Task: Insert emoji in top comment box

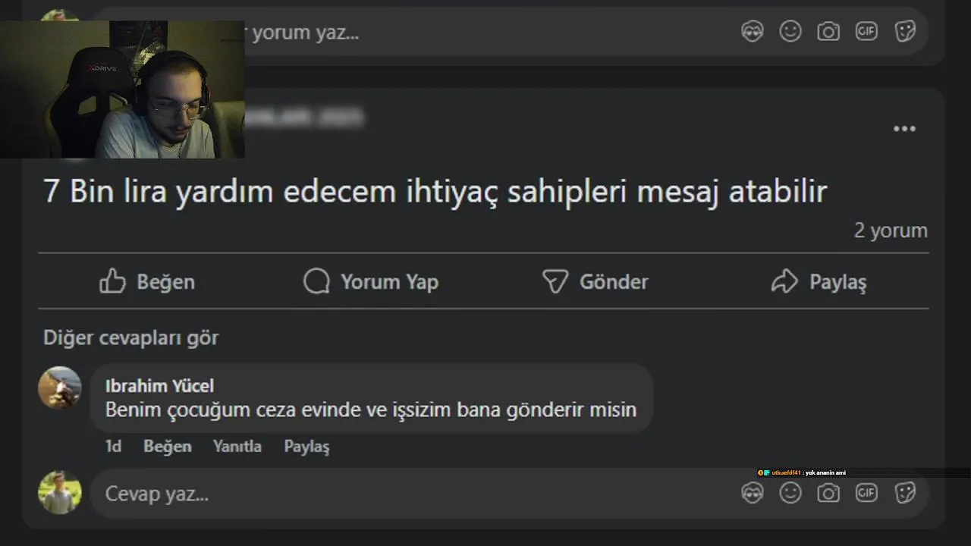Action: click(790, 31)
